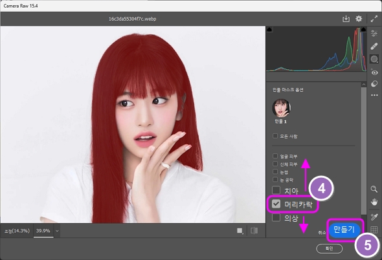
Task: Toggle shadow clipping warning in histogram
Action: click(x=269, y=30)
